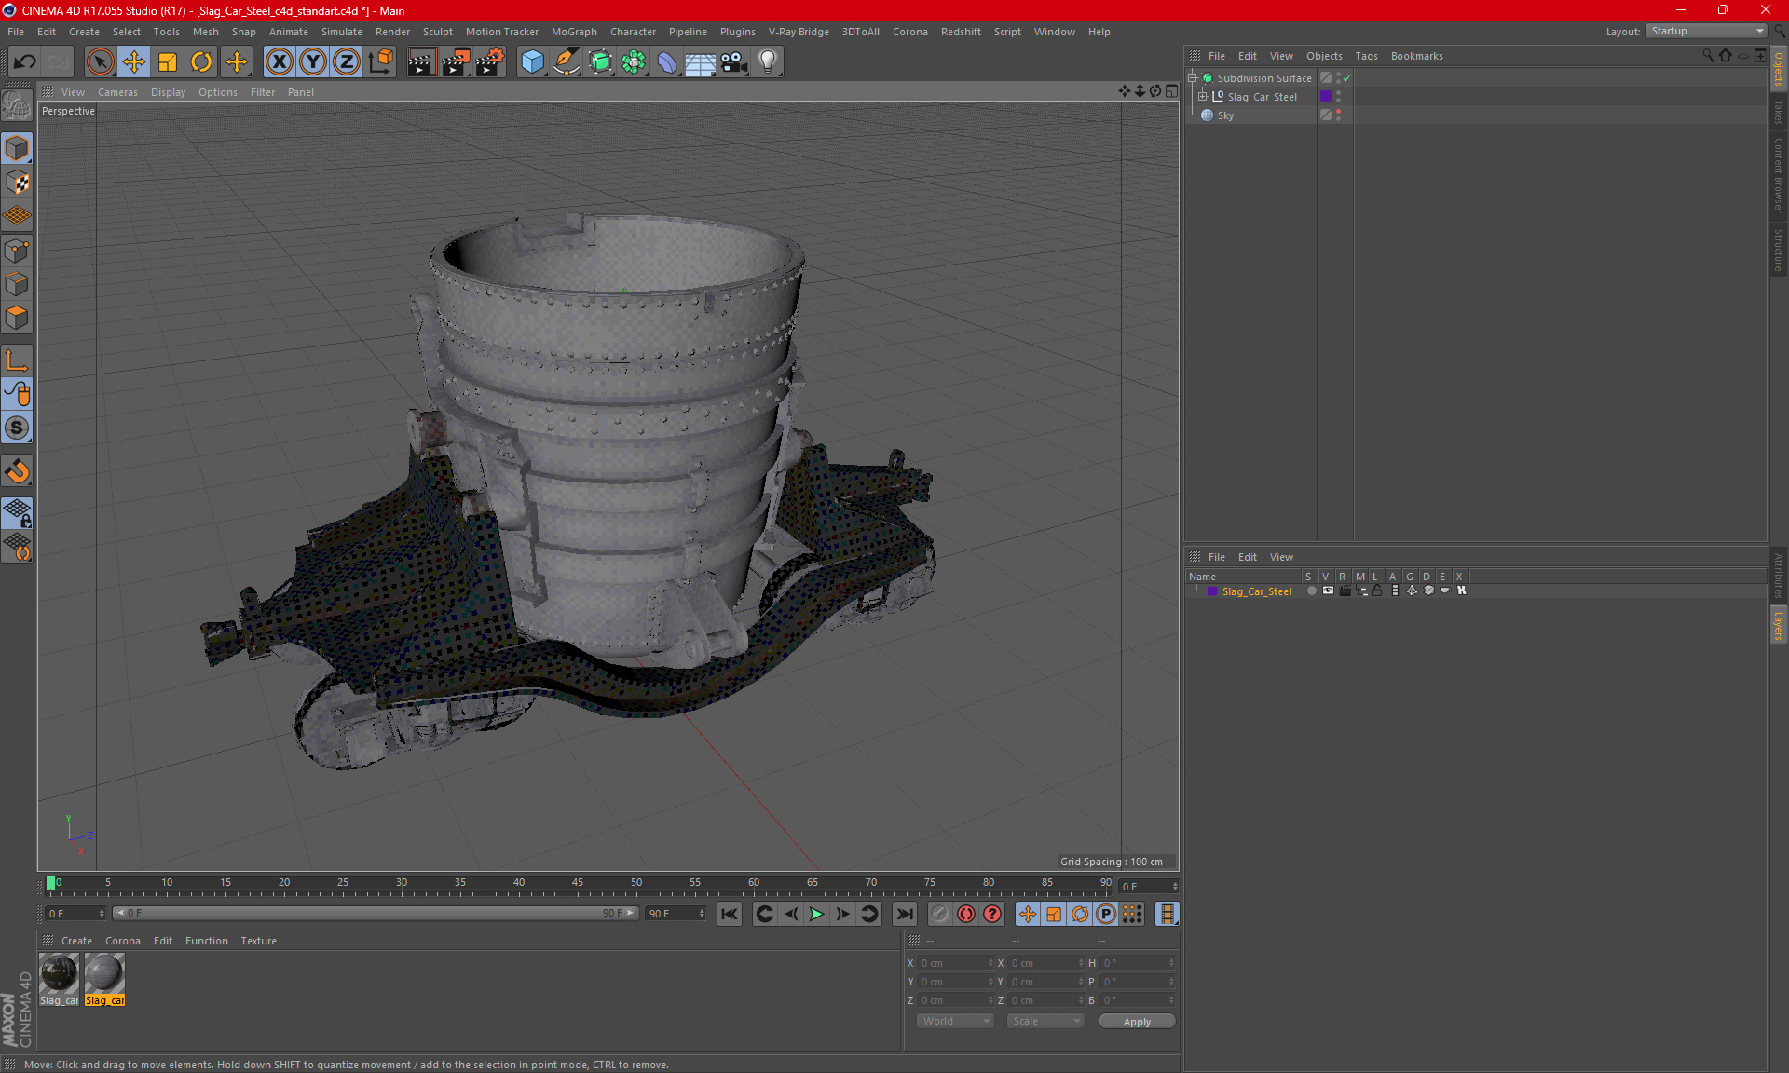The image size is (1789, 1073).
Task: Switch to Edges mode icon
Action: click(x=17, y=284)
